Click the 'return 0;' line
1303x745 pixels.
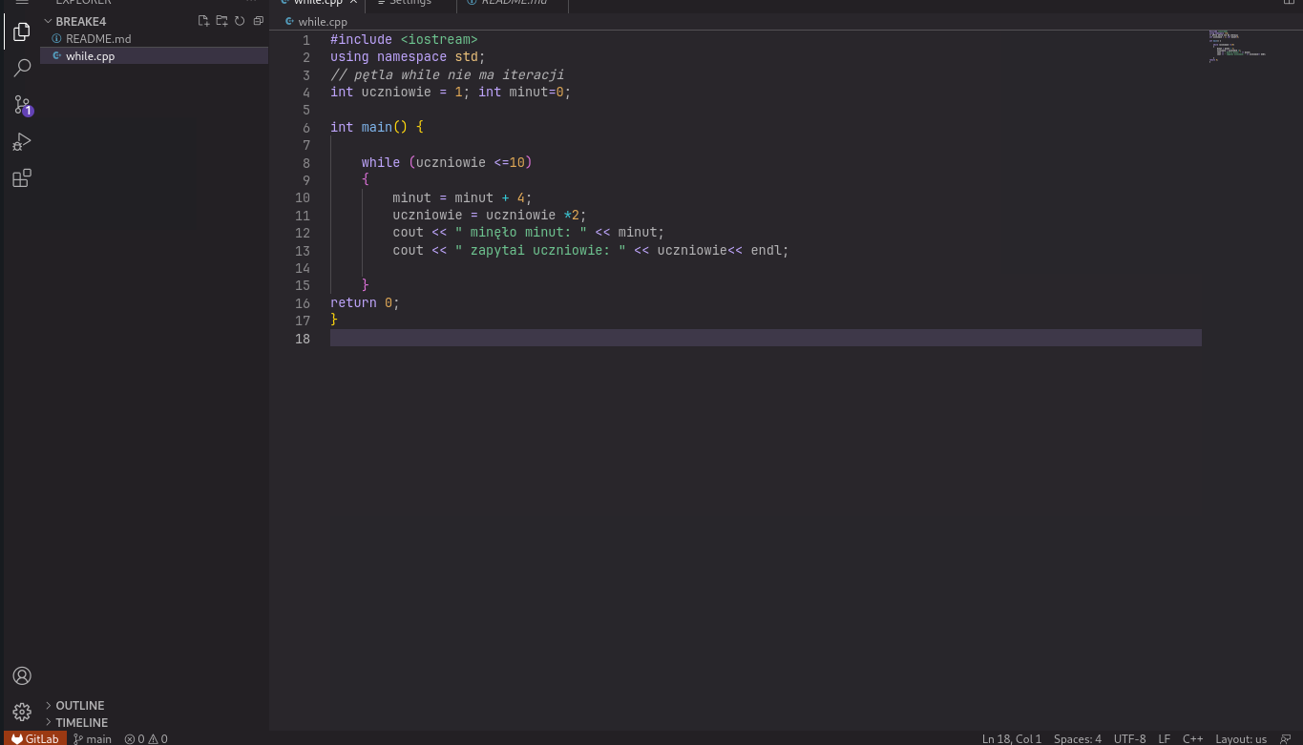pyautogui.click(x=365, y=302)
